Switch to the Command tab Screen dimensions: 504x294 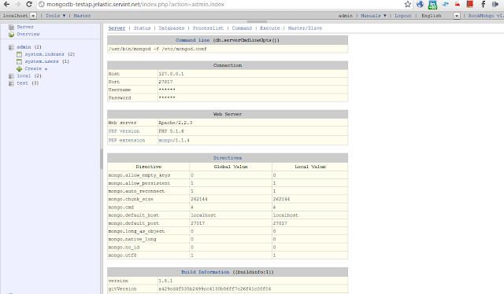[x=242, y=28]
